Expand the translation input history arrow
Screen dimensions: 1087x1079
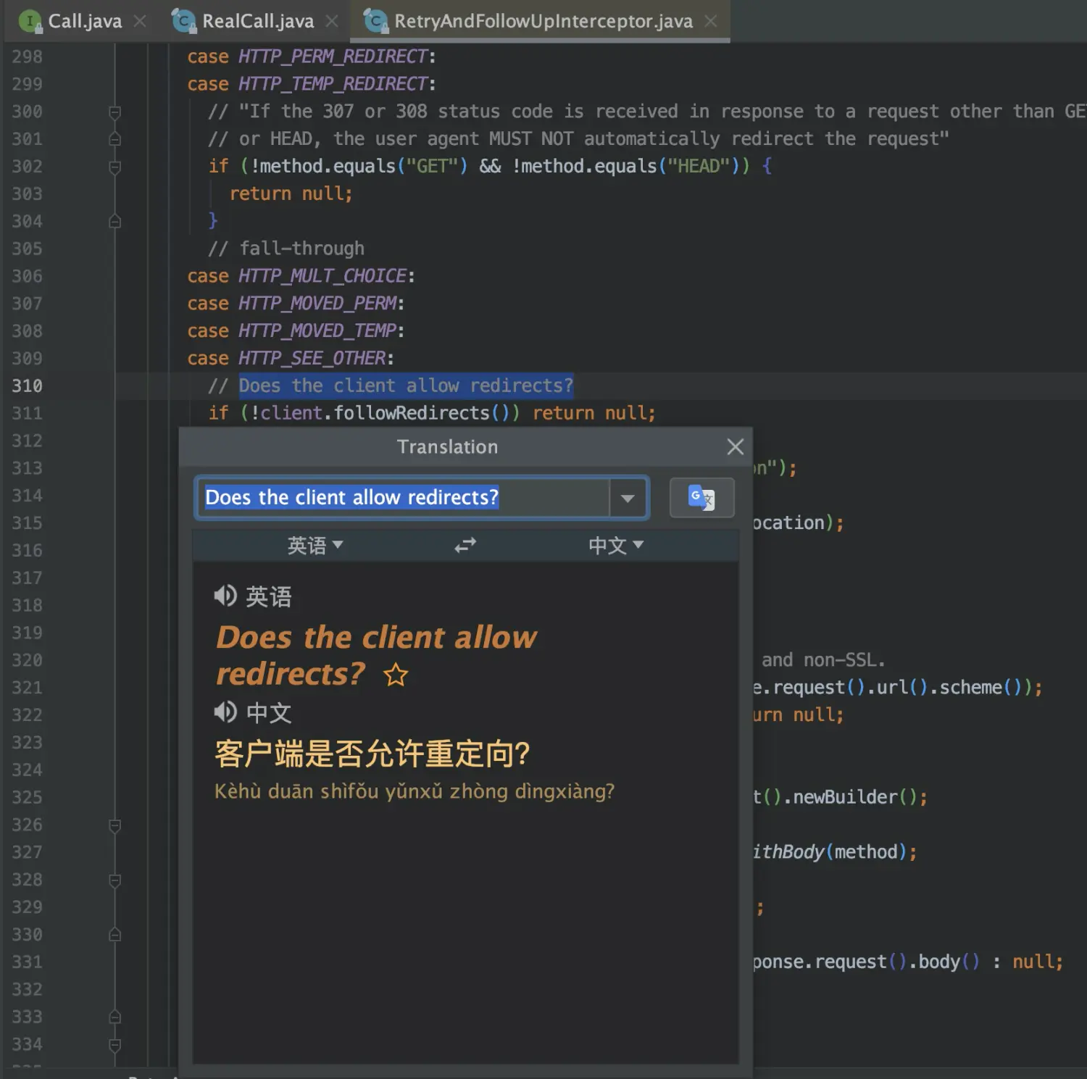point(627,498)
